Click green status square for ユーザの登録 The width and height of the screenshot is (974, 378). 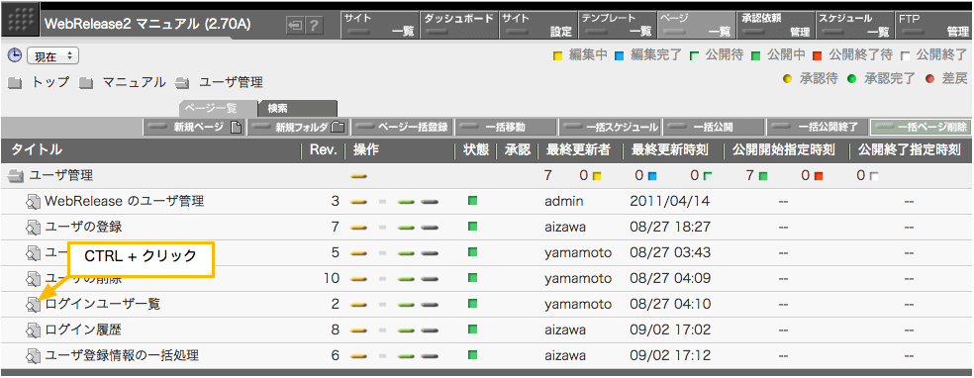pyautogui.click(x=473, y=227)
